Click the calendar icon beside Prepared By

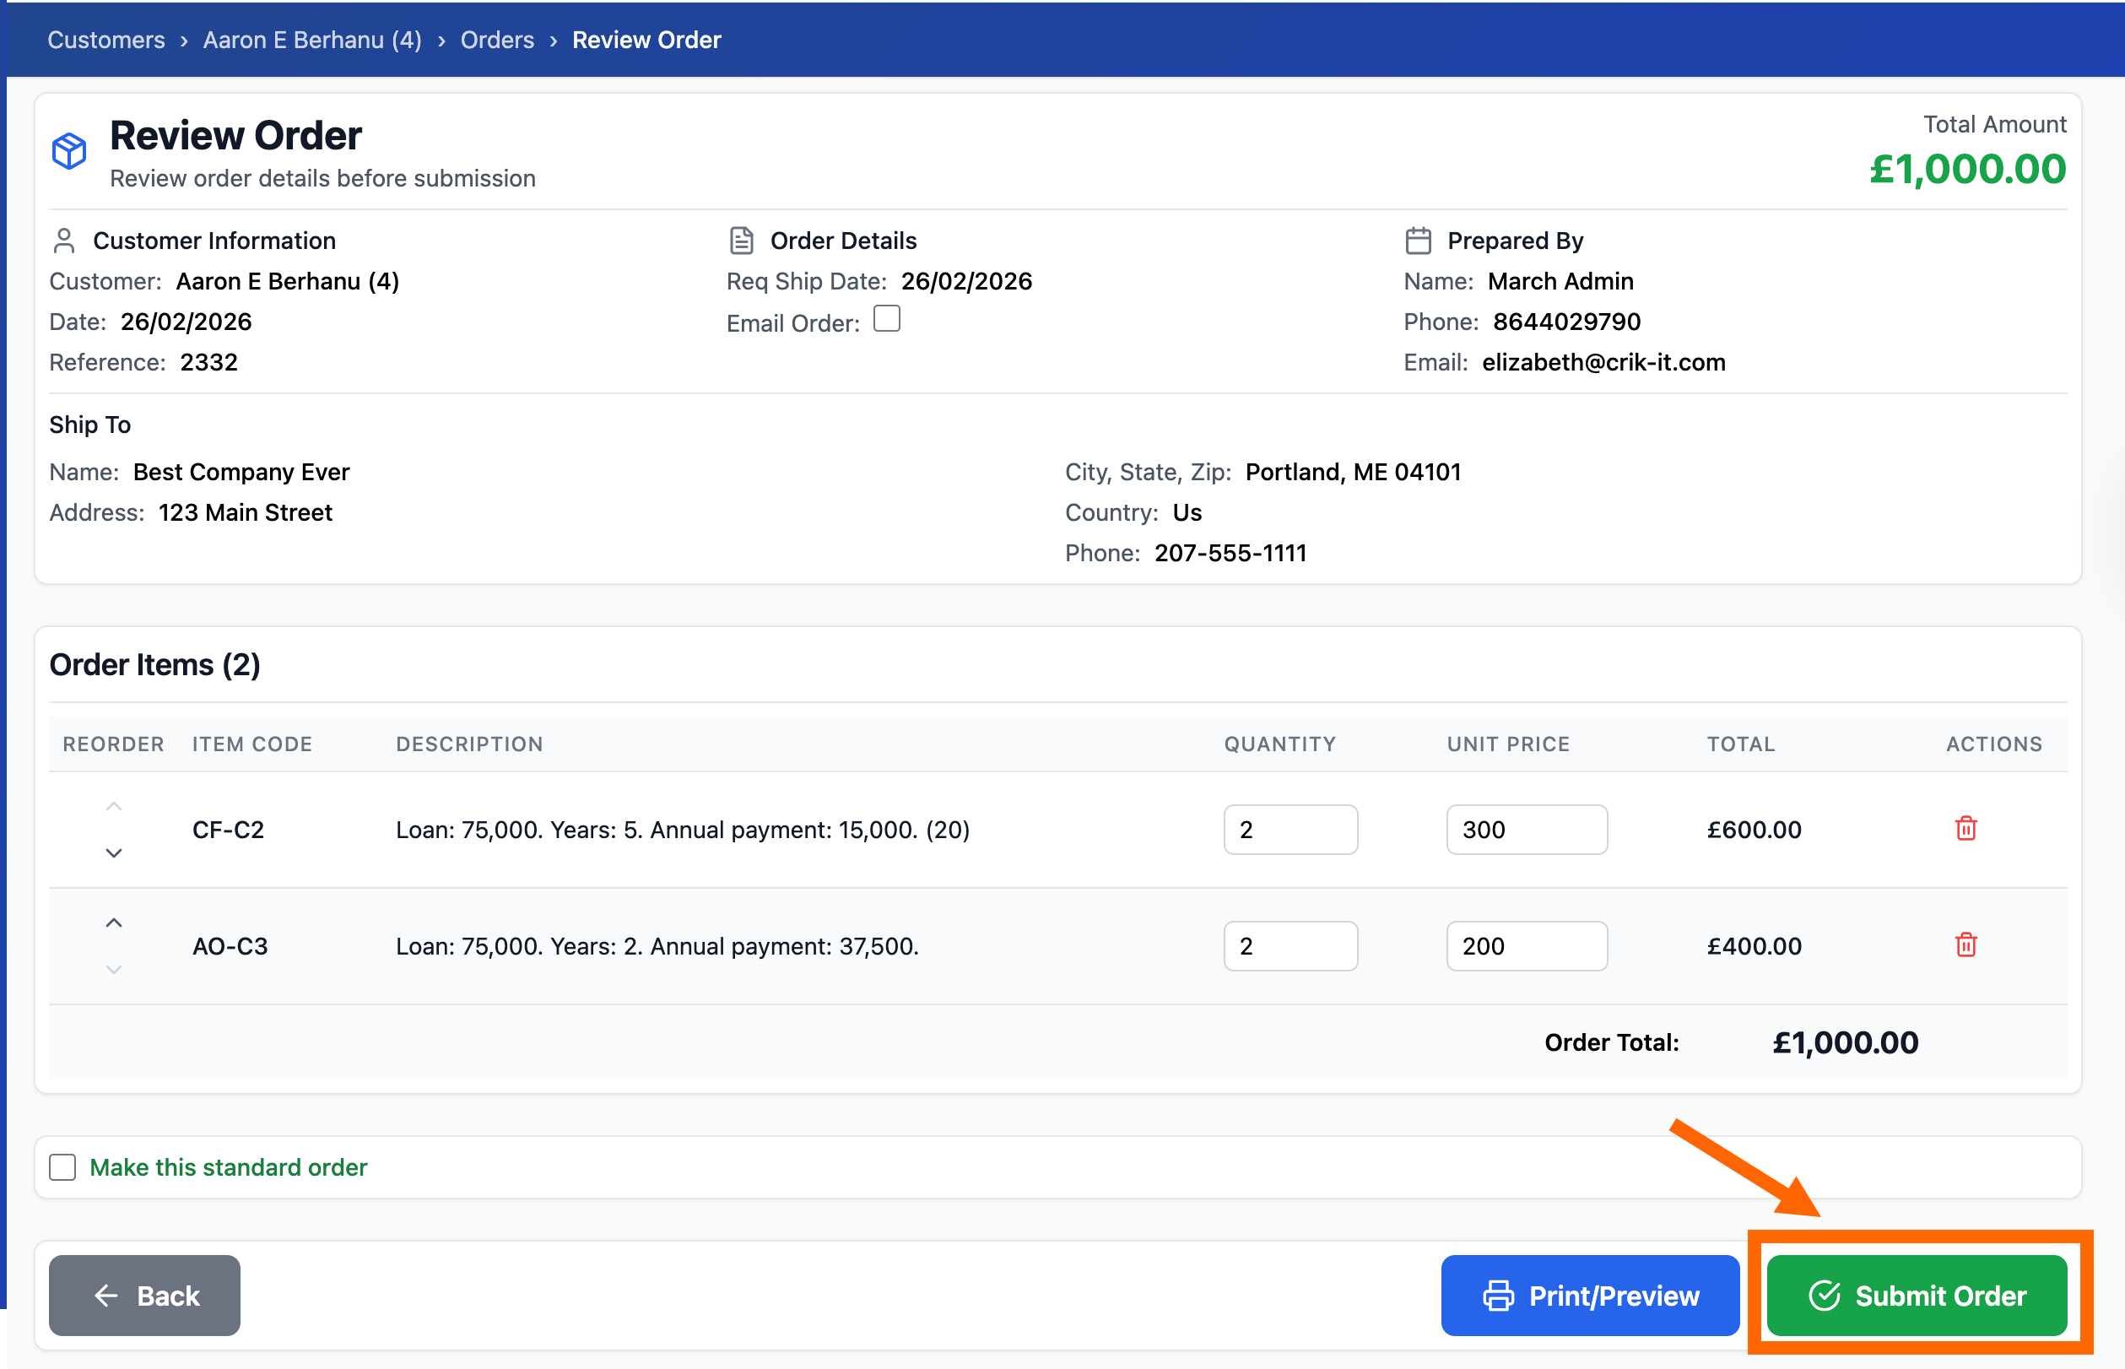(x=1419, y=241)
